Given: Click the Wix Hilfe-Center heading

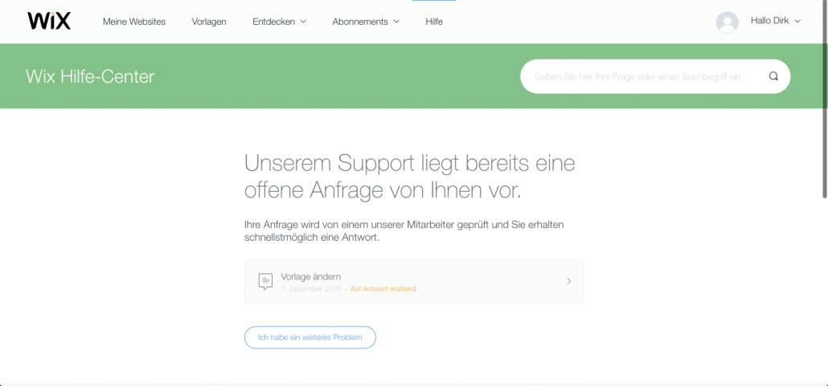Looking at the screenshot, I should (x=90, y=76).
